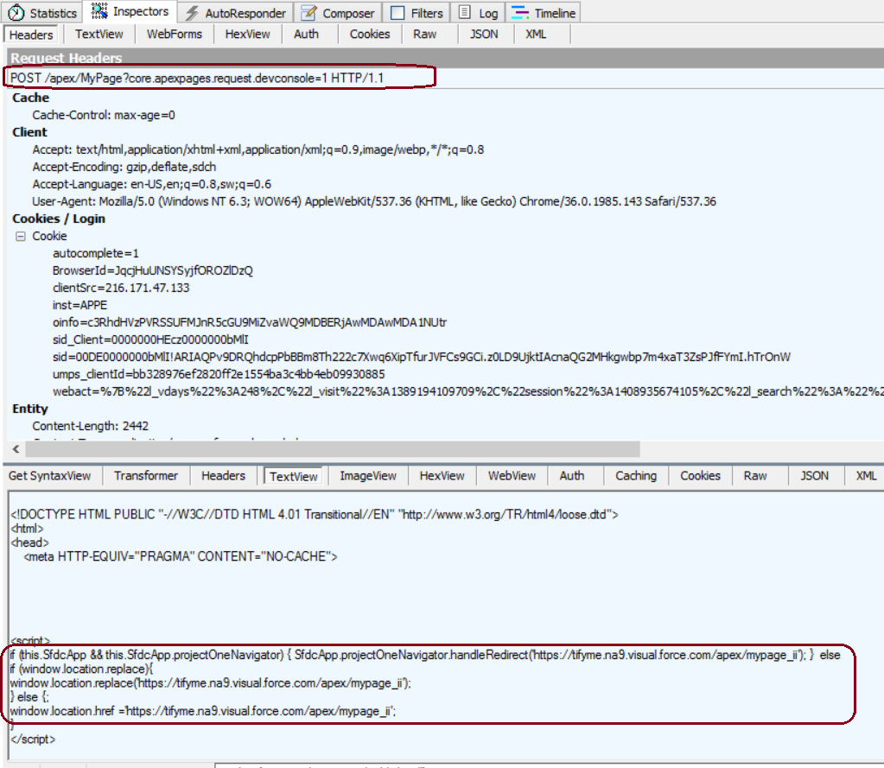Collapse the Cookie tree node
The width and height of the screenshot is (884, 768).
[20, 236]
